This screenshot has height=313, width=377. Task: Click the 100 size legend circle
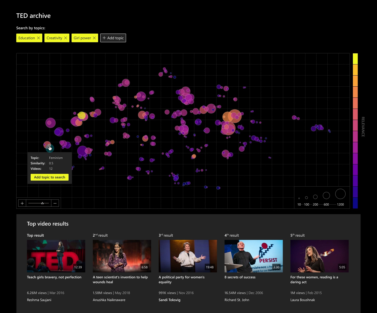(x=307, y=198)
